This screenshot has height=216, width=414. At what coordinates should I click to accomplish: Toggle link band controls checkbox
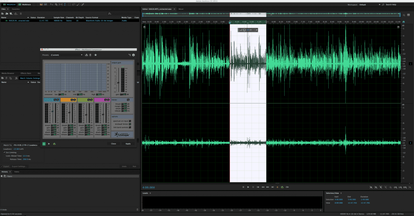[130, 127]
